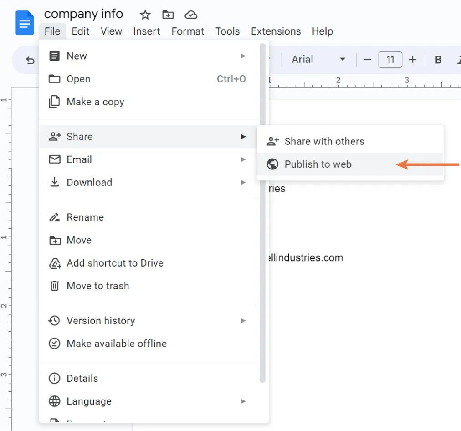This screenshot has height=431, width=461.
Task: Increase font size with the plus icon
Action: (x=413, y=60)
